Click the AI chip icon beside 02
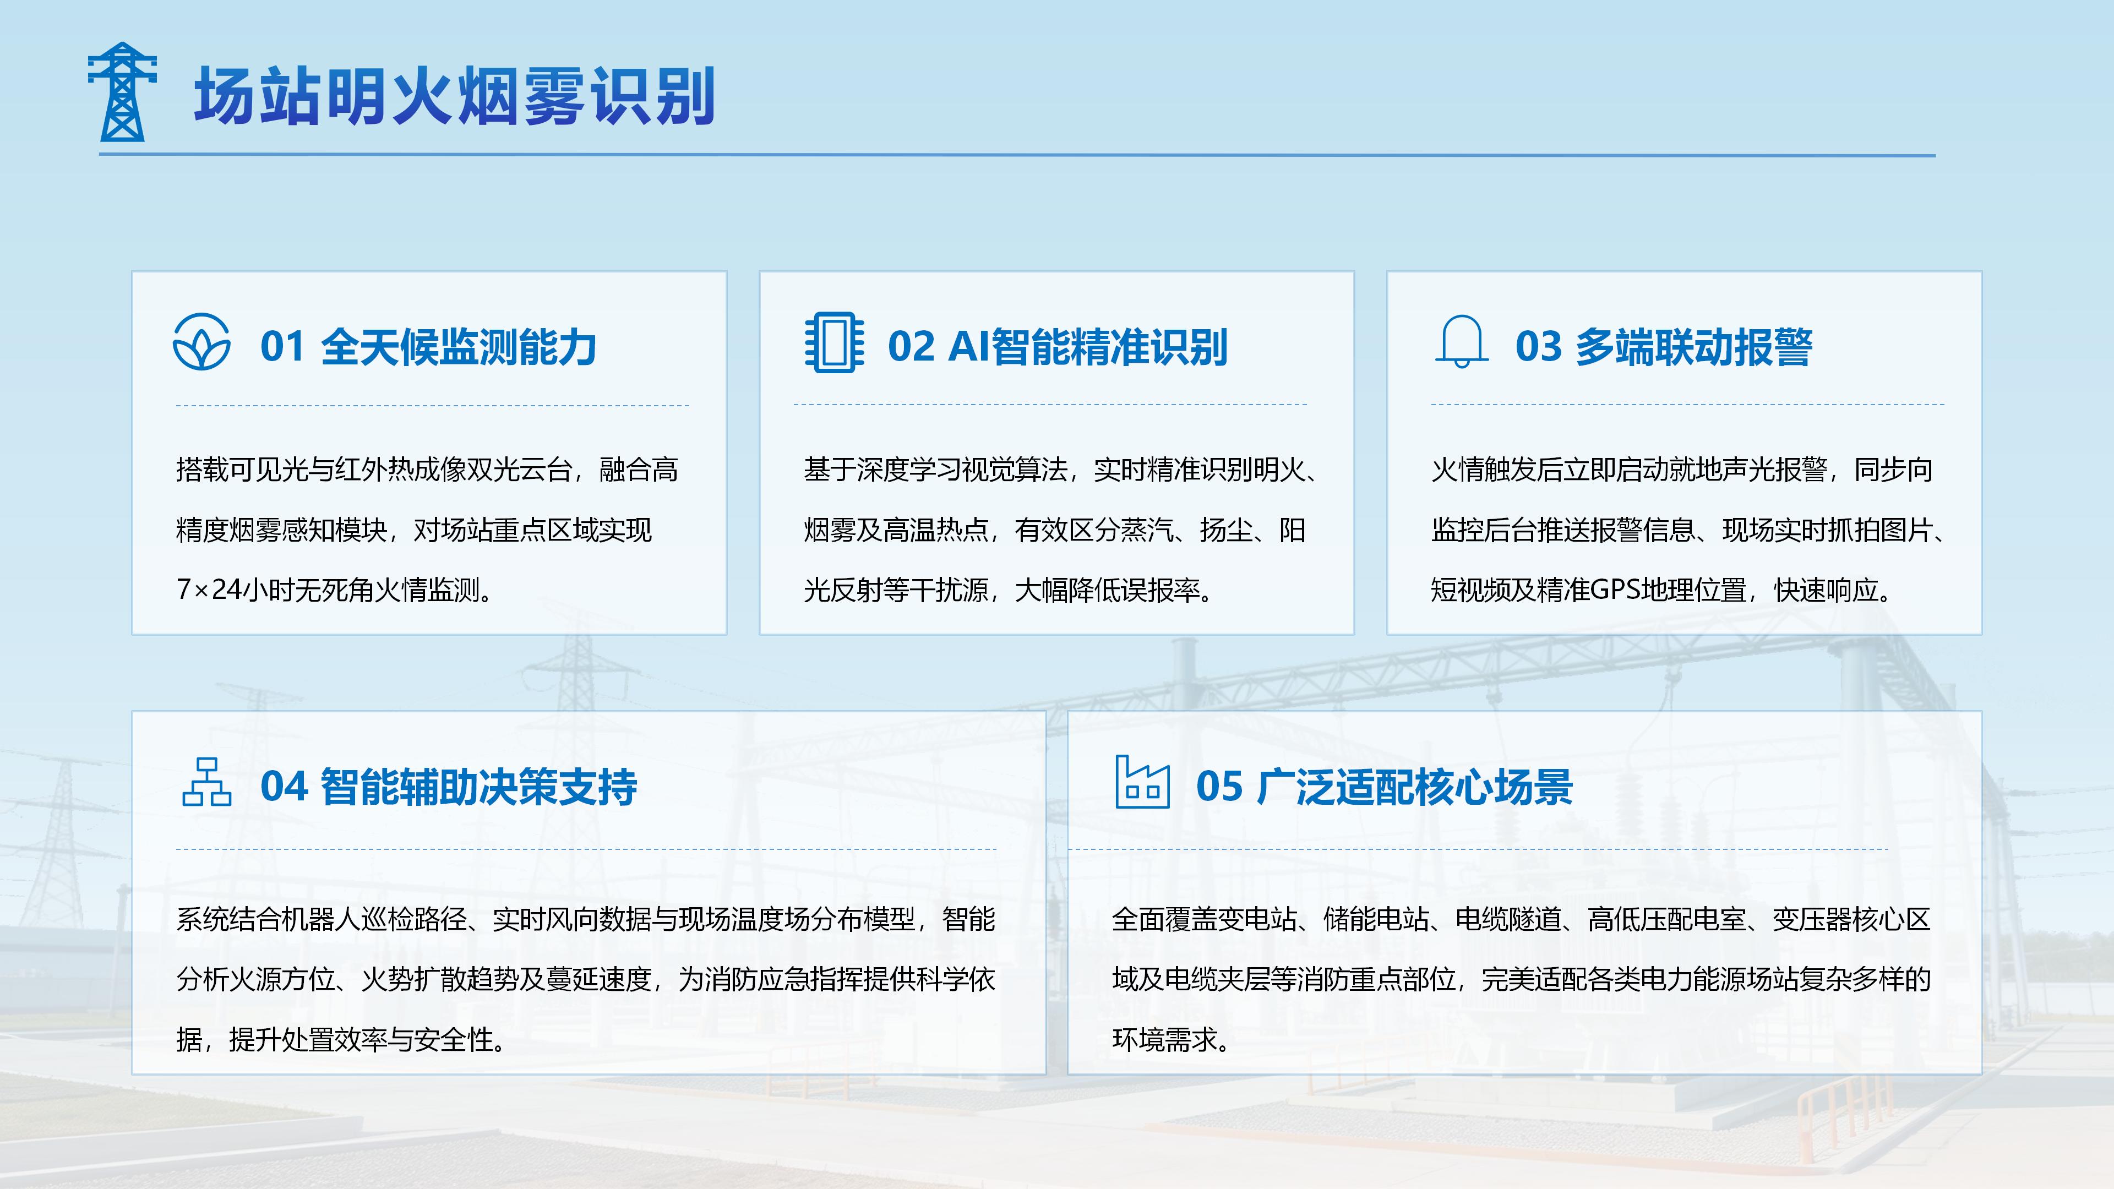 834,342
